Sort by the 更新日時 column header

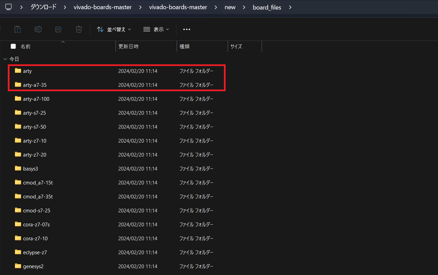(128, 46)
